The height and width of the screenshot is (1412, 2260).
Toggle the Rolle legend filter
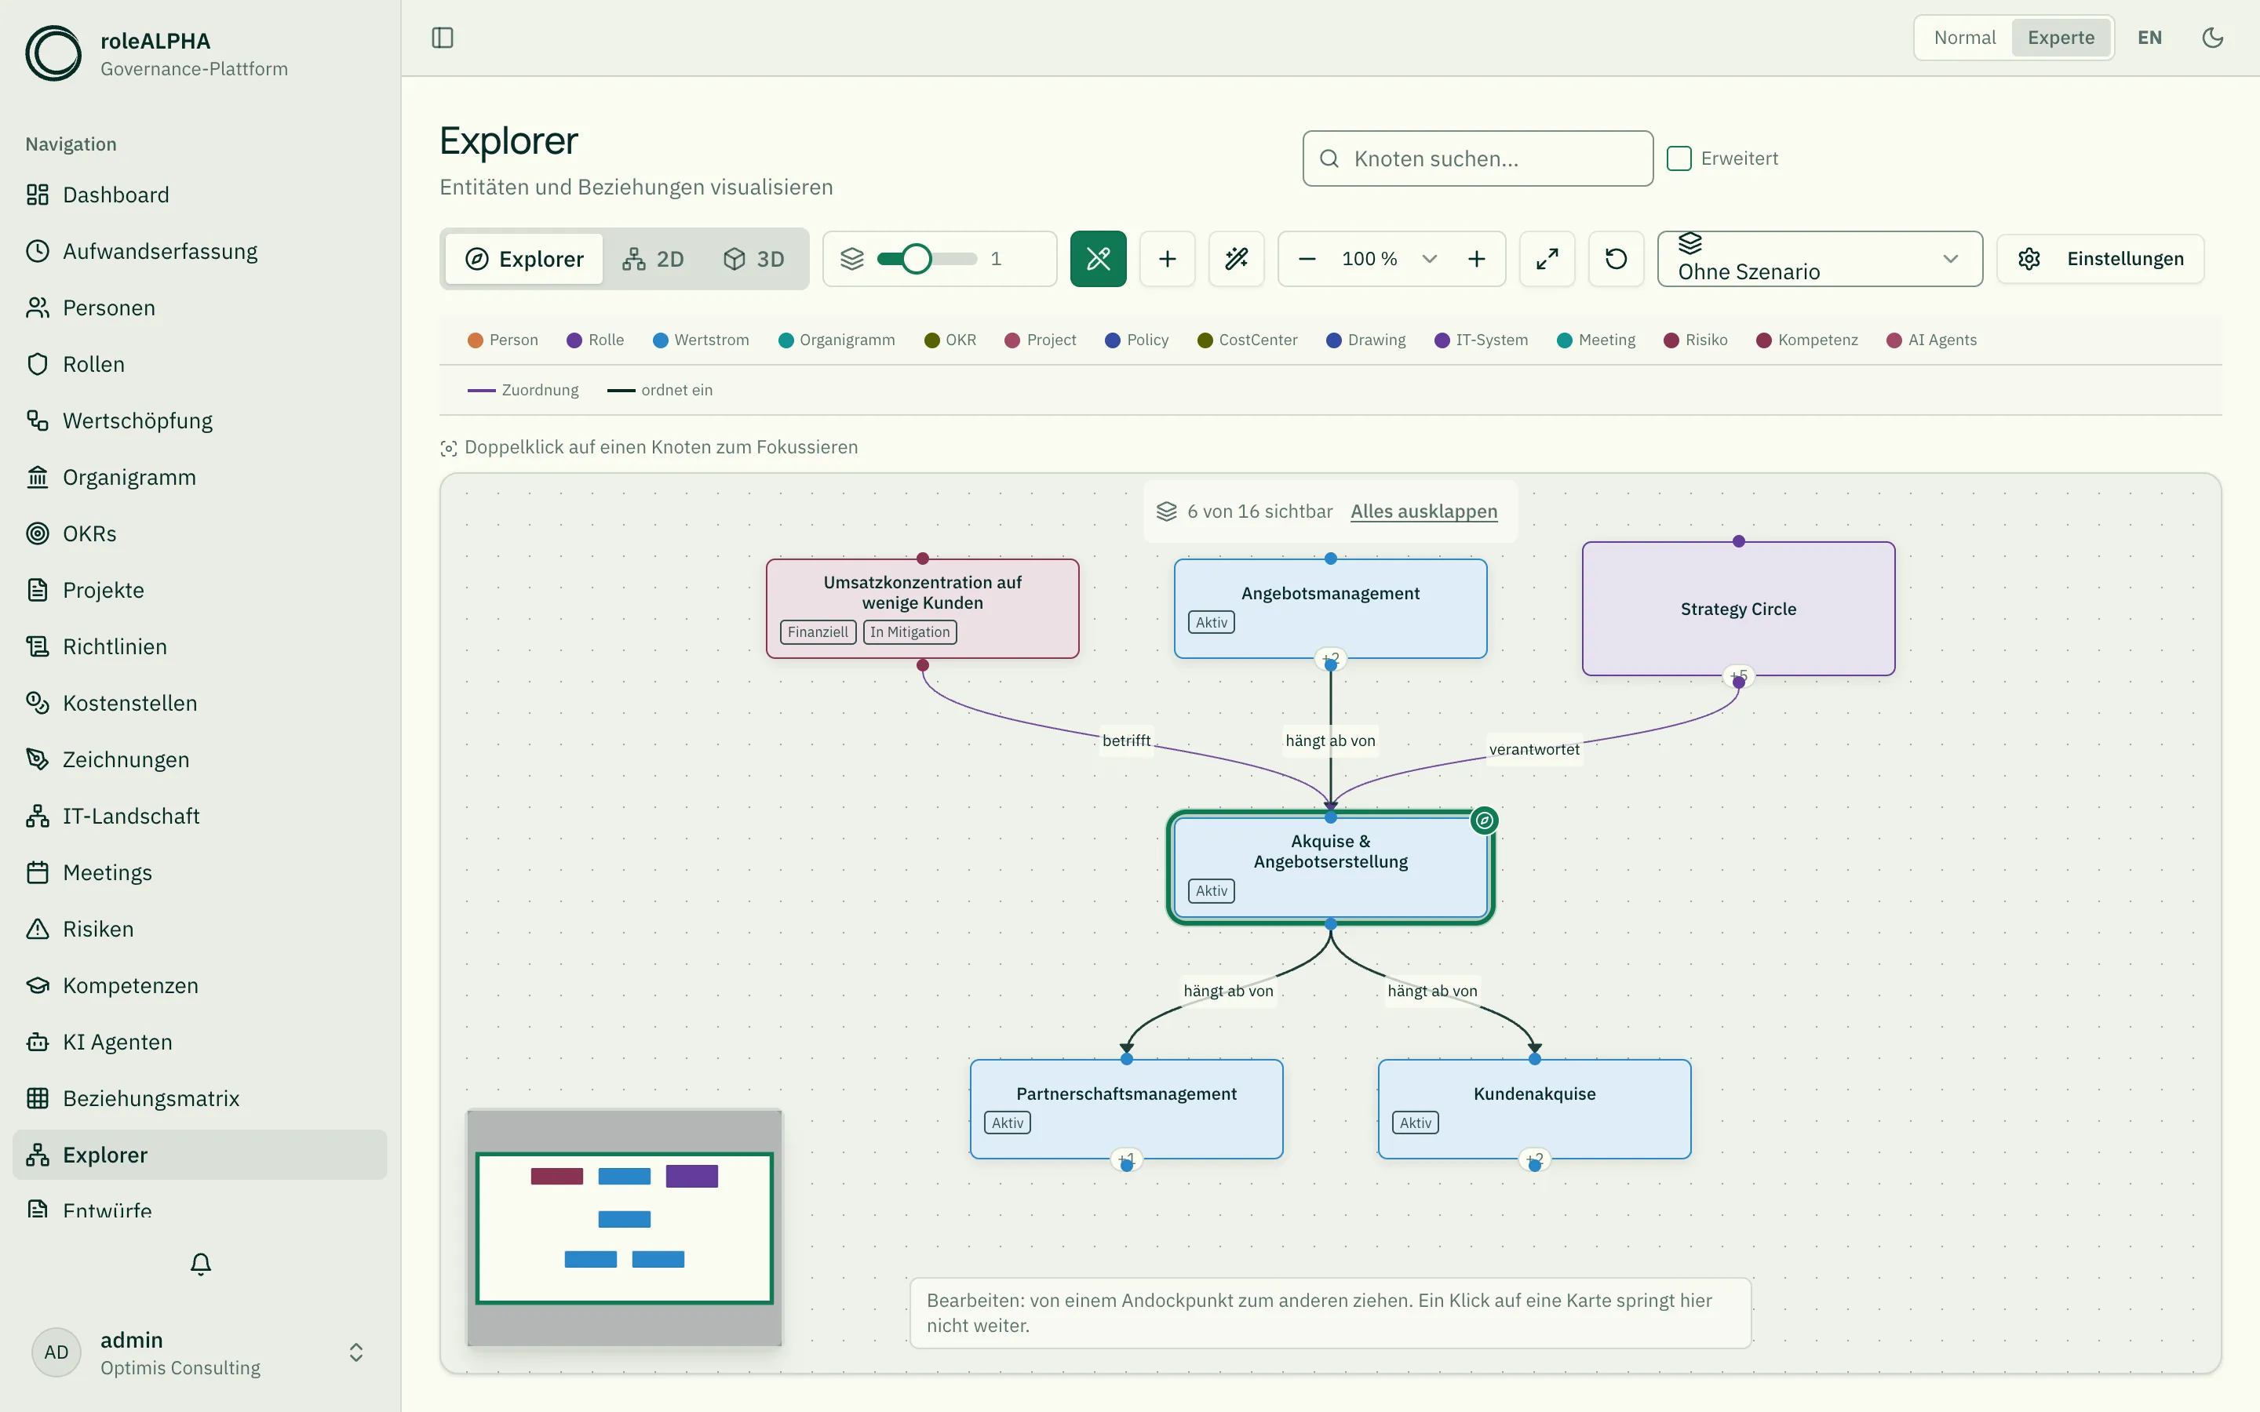(x=596, y=340)
